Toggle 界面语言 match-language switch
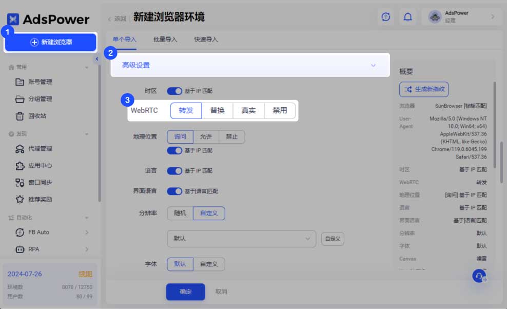This screenshot has width=507, height=310. (174, 191)
